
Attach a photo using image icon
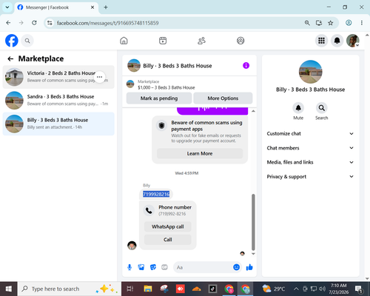tap(141, 267)
